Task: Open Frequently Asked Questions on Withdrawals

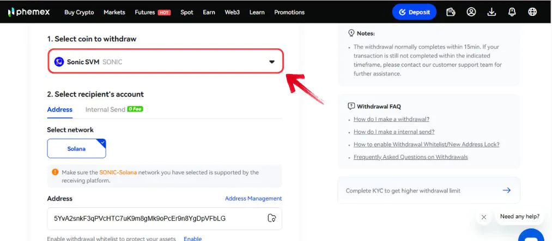Action: coord(410,157)
